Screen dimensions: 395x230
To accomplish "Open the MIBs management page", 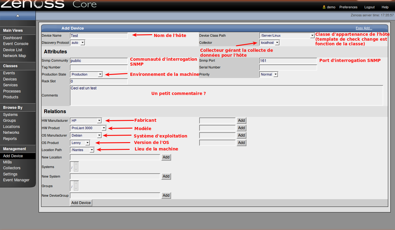I will point(7,162).
